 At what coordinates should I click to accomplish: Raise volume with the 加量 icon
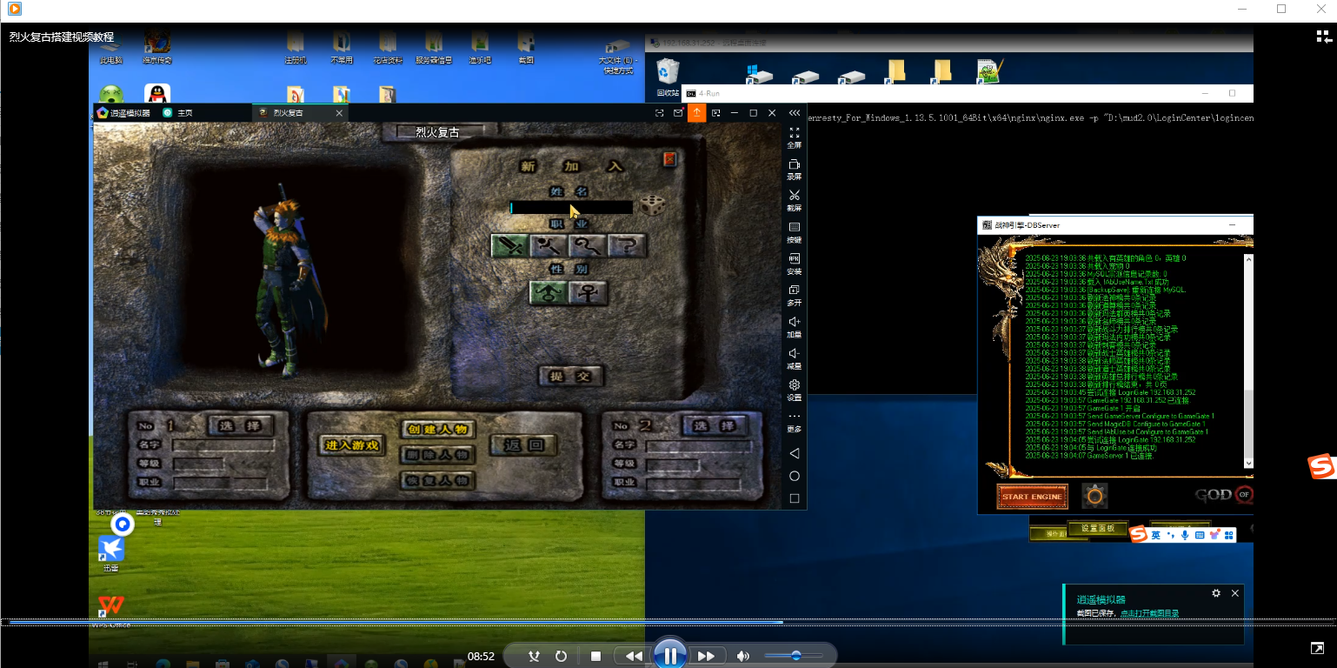click(794, 326)
